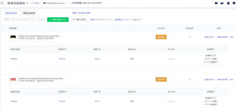Collapse the Black Matching Pillow row
Image resolution: width=236 pixels, height=108 pixels.
pos(4,37)
